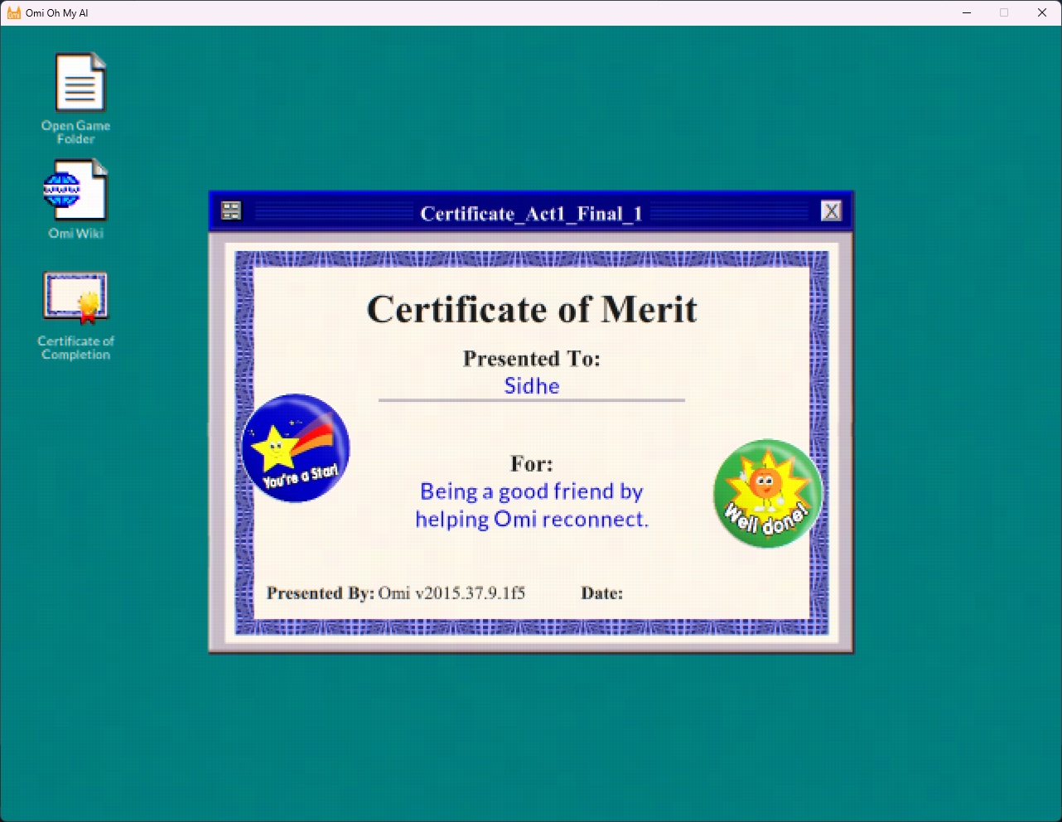Image resolution: width=1062 pixels, height=822 pixels.
Task: Maximize the Omi Oh My AI window
Action: pyautogui.click(x=1004, y=12)
